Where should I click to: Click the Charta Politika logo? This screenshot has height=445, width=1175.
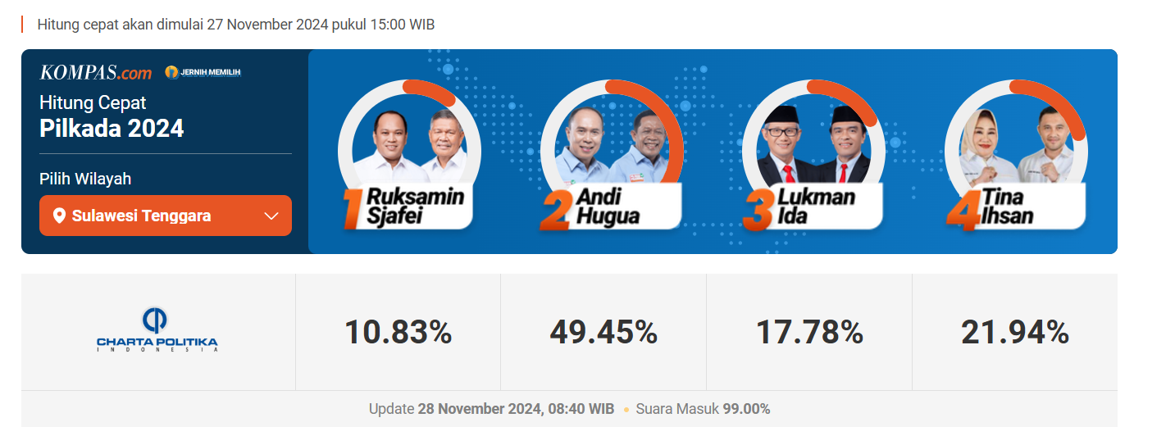click(157, 329)
